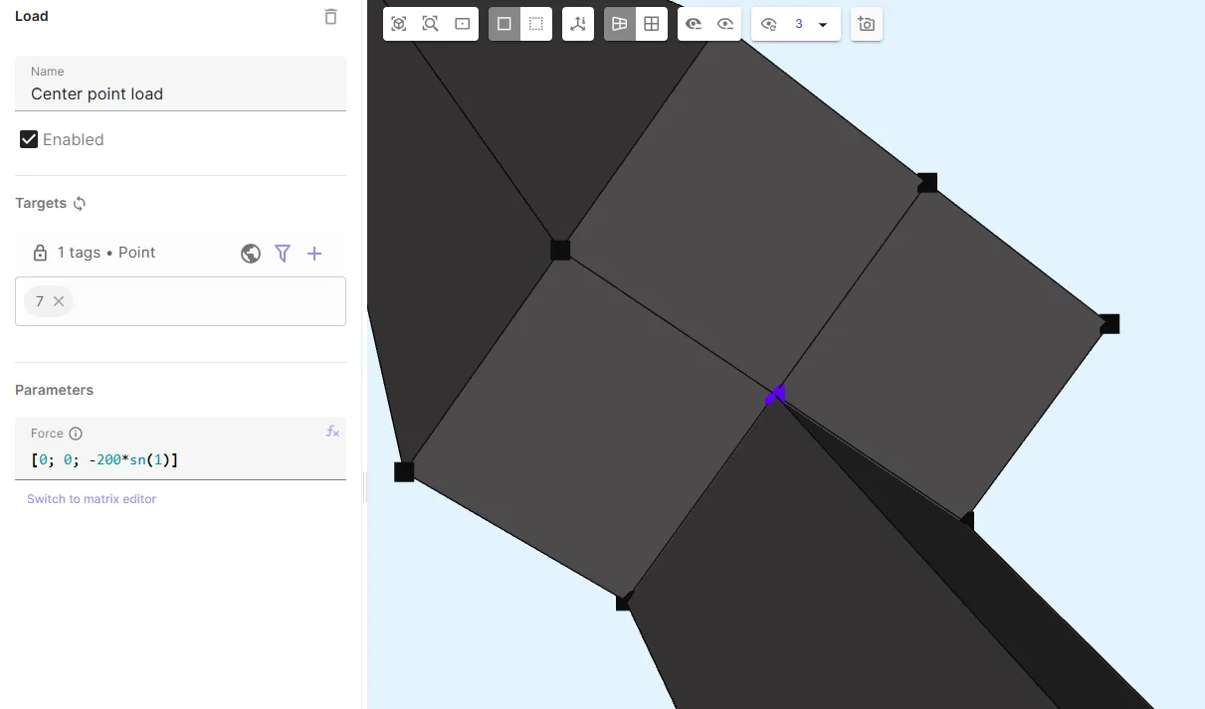
Task: Toggle the first eye visibility icon
Action: [x=694, y=24]
